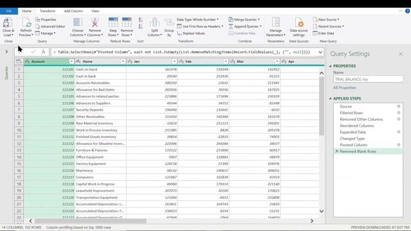This screenshot has height=231, width=411.
Task: Open the Data Type Whole Number dropdown
Action: (x=197, y=20)
